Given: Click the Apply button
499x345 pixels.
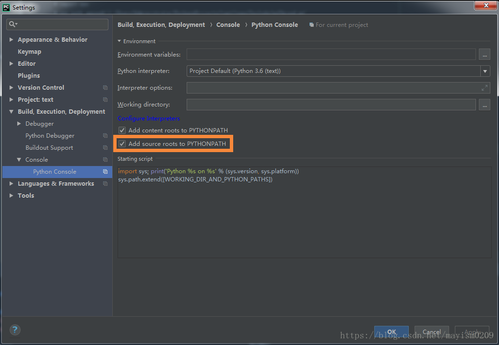Looking at the screenshot, I should tap(472, 332).
